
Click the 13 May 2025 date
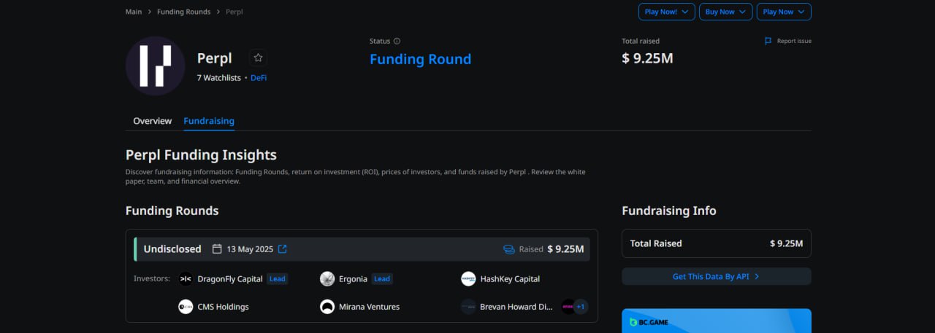pos(250,249)
